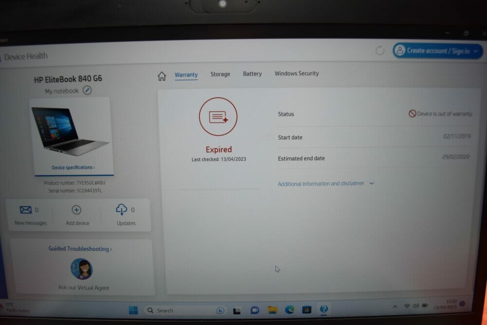Expand Additional information and disclaimer
The height and width of the screenshot is (325, 487).
coord(325,184)
